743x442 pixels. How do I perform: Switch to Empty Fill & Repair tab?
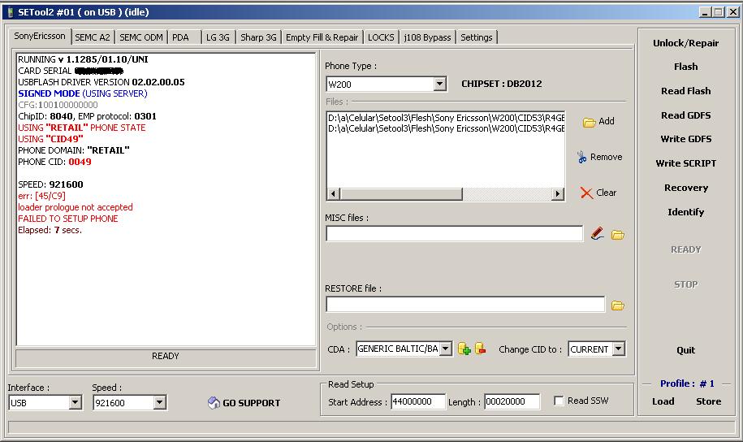click(322, 37)
